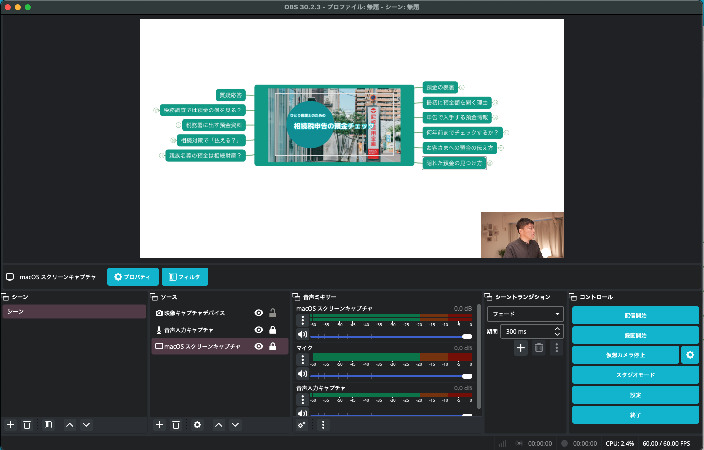Open virtual camera settings gear
Viewport: 704px width, 450px height.
[x=690, y=355]
